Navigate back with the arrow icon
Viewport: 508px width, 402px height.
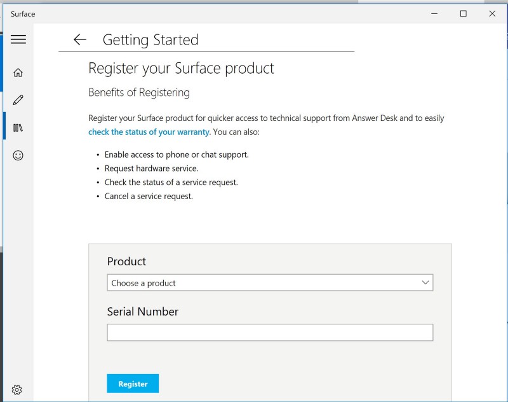pyautogui.click(x=79, y=39)
